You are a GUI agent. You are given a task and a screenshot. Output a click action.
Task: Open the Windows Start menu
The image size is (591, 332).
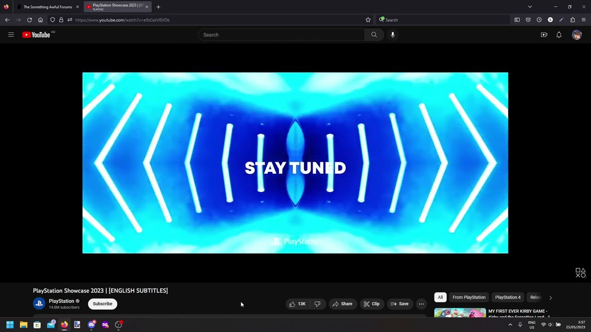coord(10,325)
